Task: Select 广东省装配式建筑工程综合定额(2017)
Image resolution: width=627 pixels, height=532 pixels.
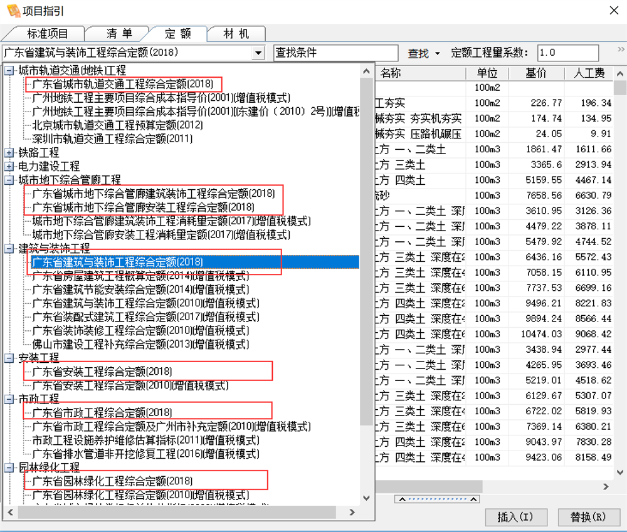Action: click(146, 317)
